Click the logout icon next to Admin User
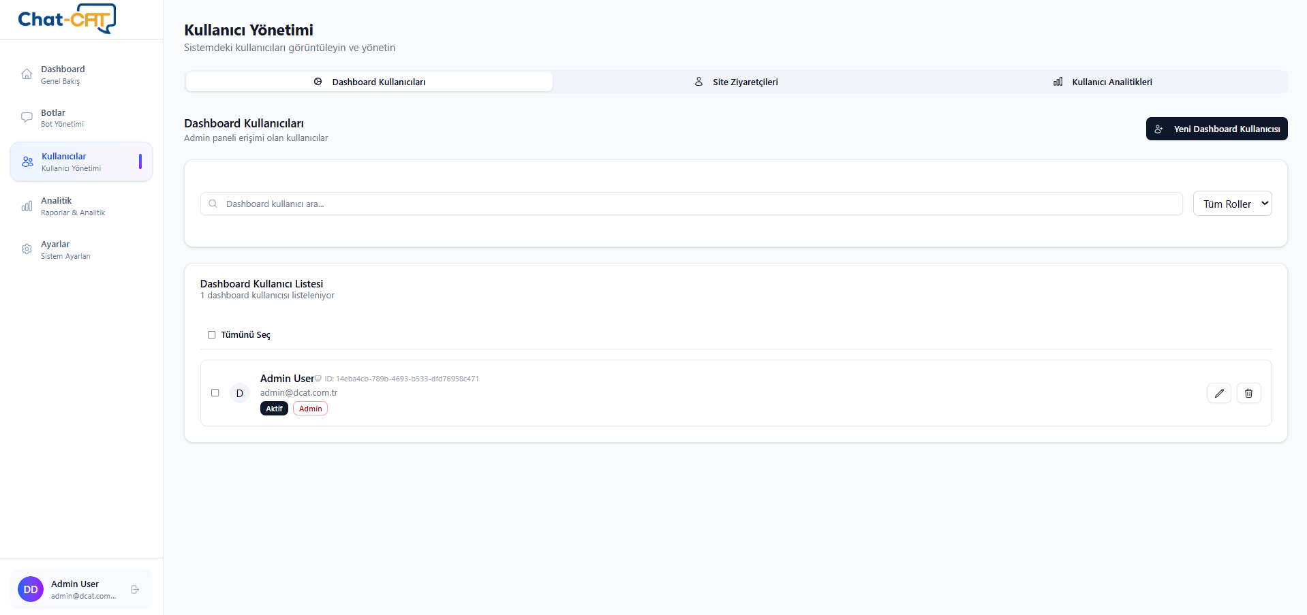This screenshot has width=1307, height=615. (x=134, y=589)
